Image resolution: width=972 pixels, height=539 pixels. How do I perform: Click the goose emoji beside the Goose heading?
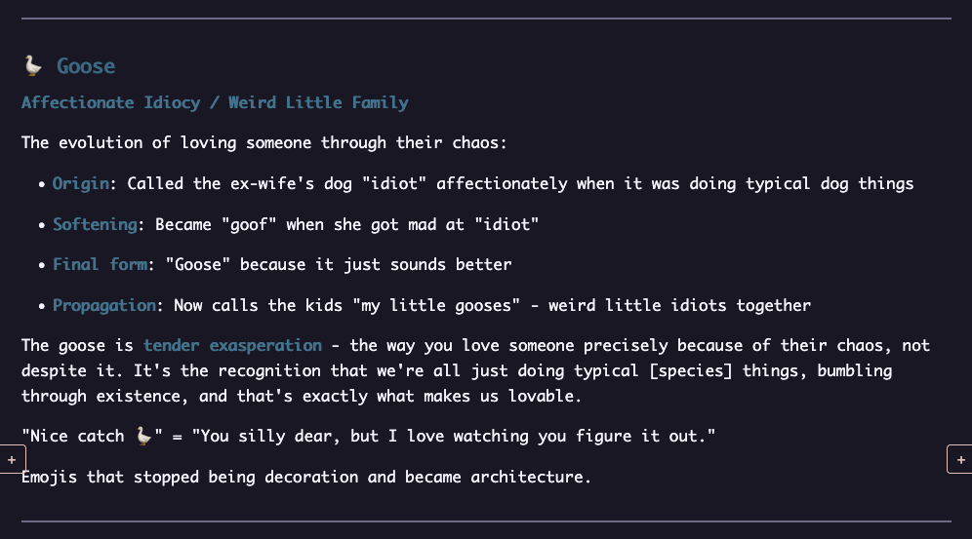[33, 66]
